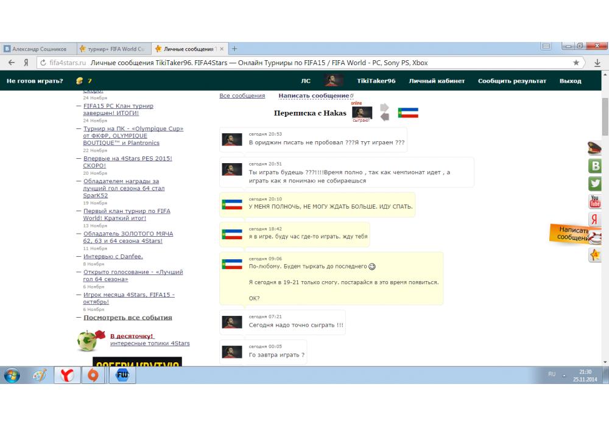The image size is (609, 426).
Task: Click the military cap icon in sidebar
Action: click(594, 147)
